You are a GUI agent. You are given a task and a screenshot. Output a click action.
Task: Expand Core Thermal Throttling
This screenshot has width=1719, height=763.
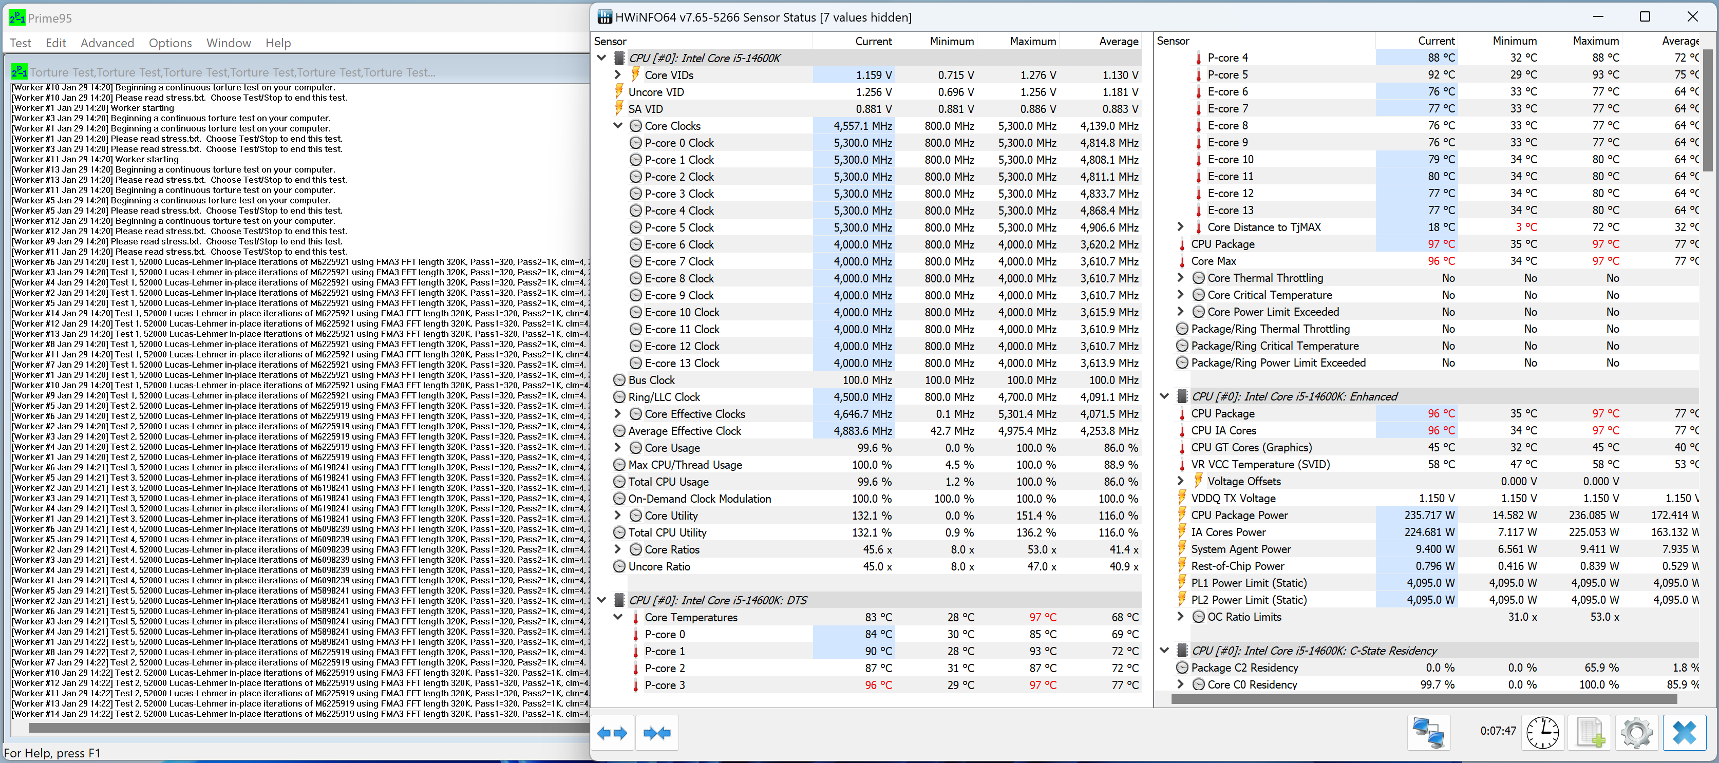[x=1180, y=277]
